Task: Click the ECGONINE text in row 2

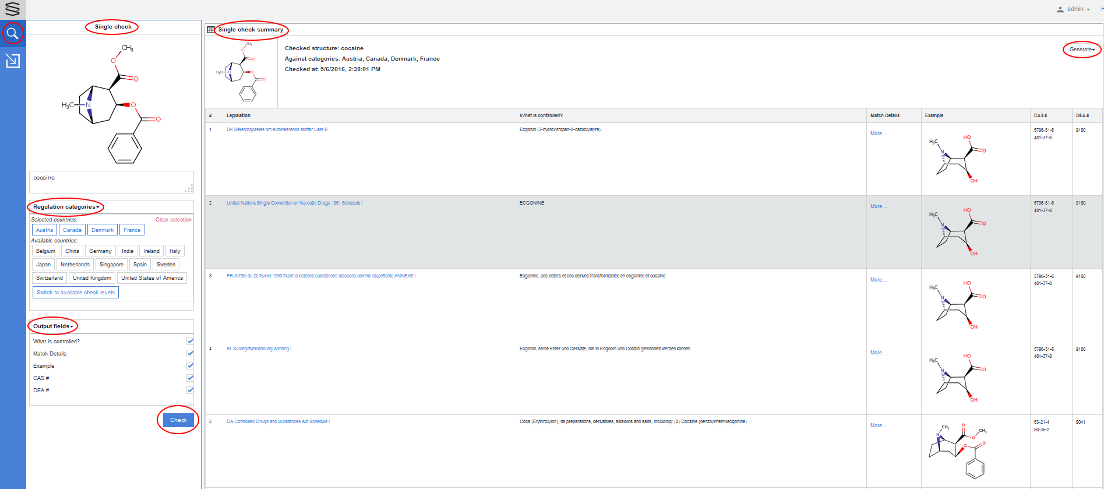Action: click(531, 203)
